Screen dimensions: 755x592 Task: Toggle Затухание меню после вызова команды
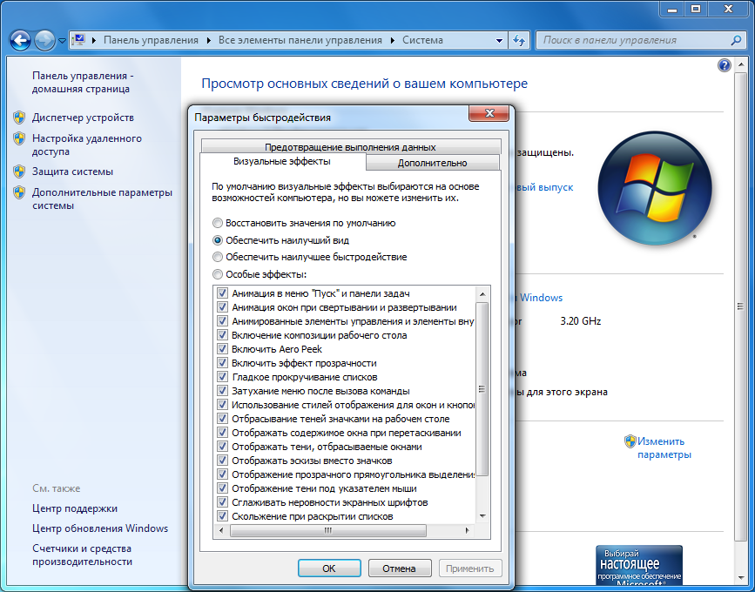click(222, 391)
